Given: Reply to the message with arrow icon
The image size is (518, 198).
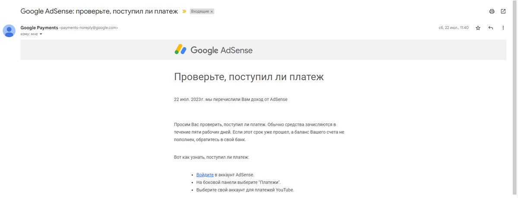Looking at the screenshot, I should point(491,28).
